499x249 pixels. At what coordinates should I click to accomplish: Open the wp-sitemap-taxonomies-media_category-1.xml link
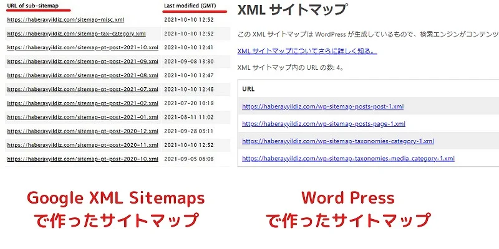pyautogui.click(x=348, y=158)
